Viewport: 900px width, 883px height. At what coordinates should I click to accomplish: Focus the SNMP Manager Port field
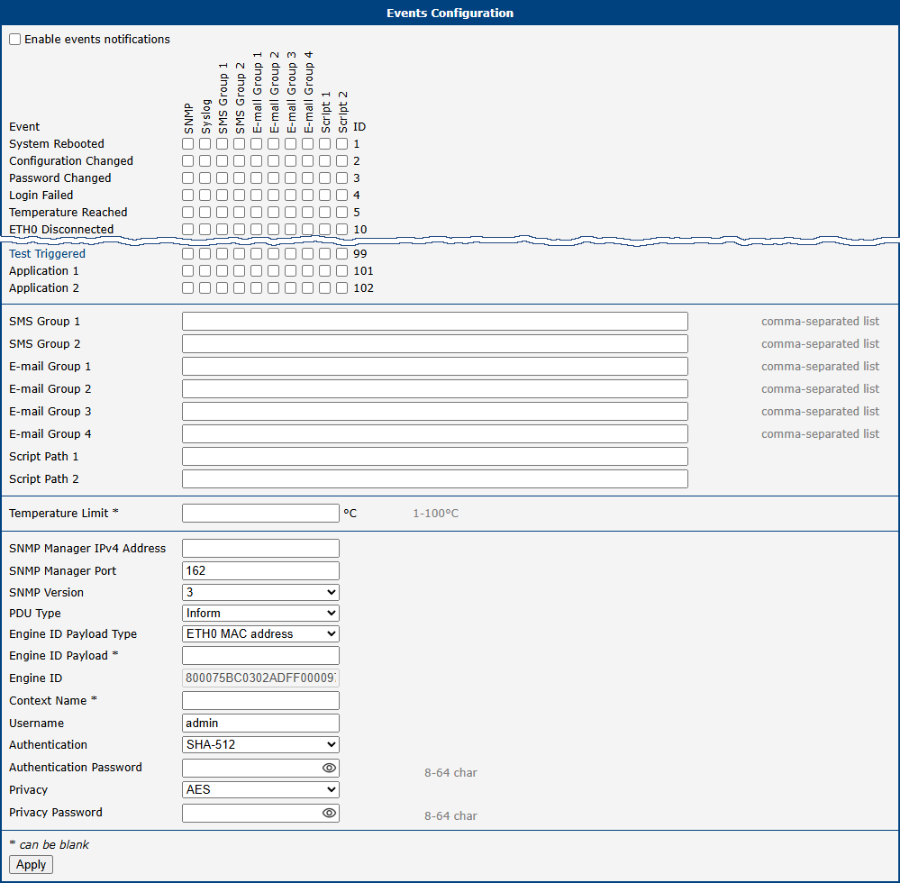tap(260, 570)
